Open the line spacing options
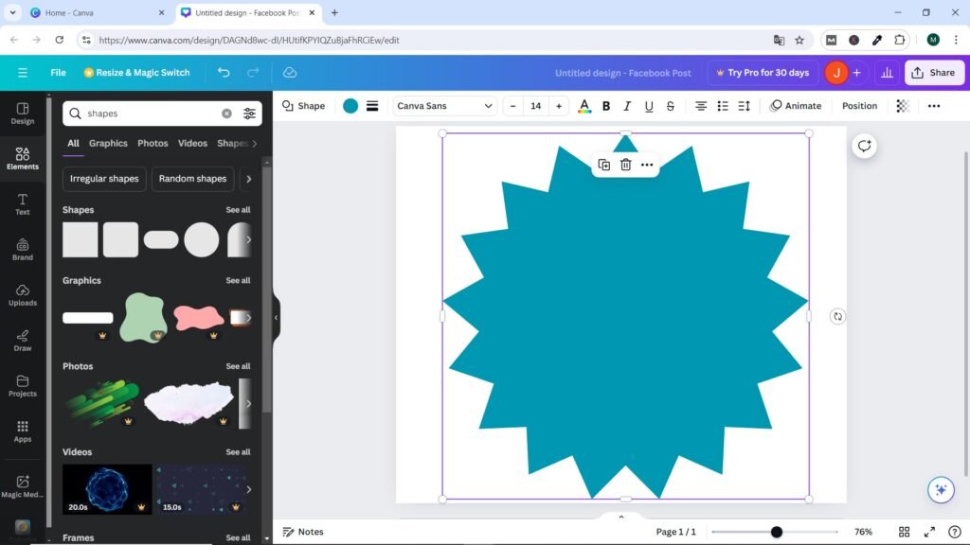 pos(745,106)
